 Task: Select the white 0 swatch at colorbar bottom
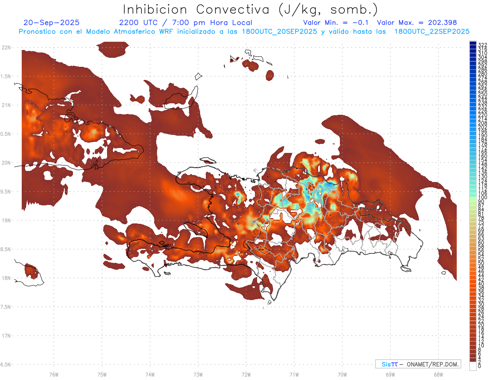click(473, 367)
